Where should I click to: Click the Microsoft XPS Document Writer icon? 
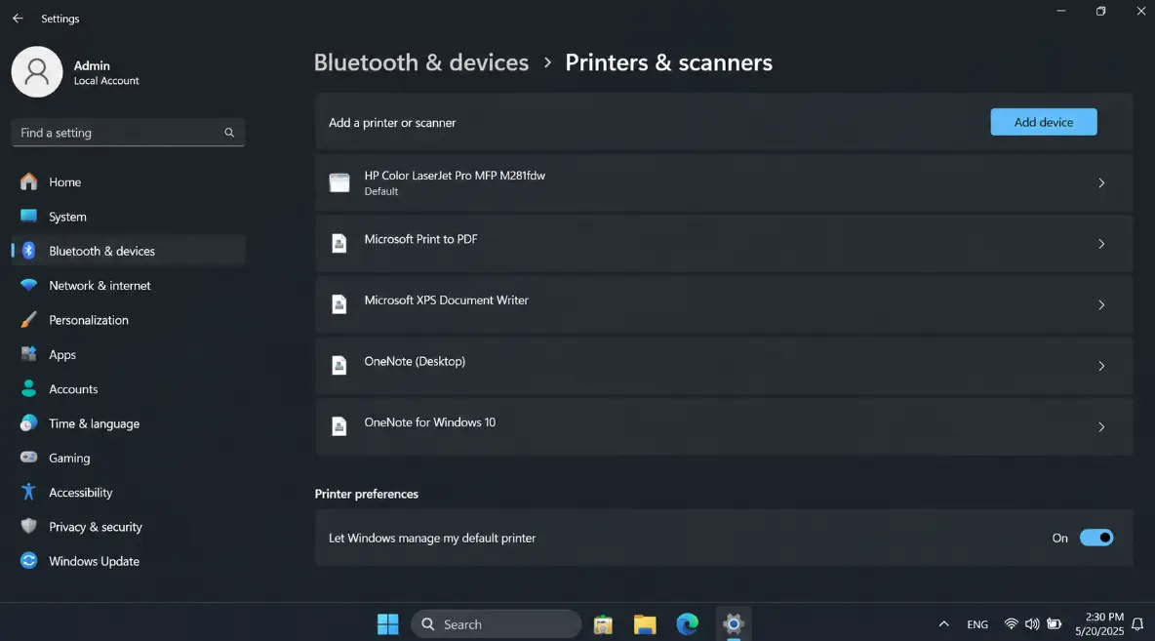(x=339, y=304)
